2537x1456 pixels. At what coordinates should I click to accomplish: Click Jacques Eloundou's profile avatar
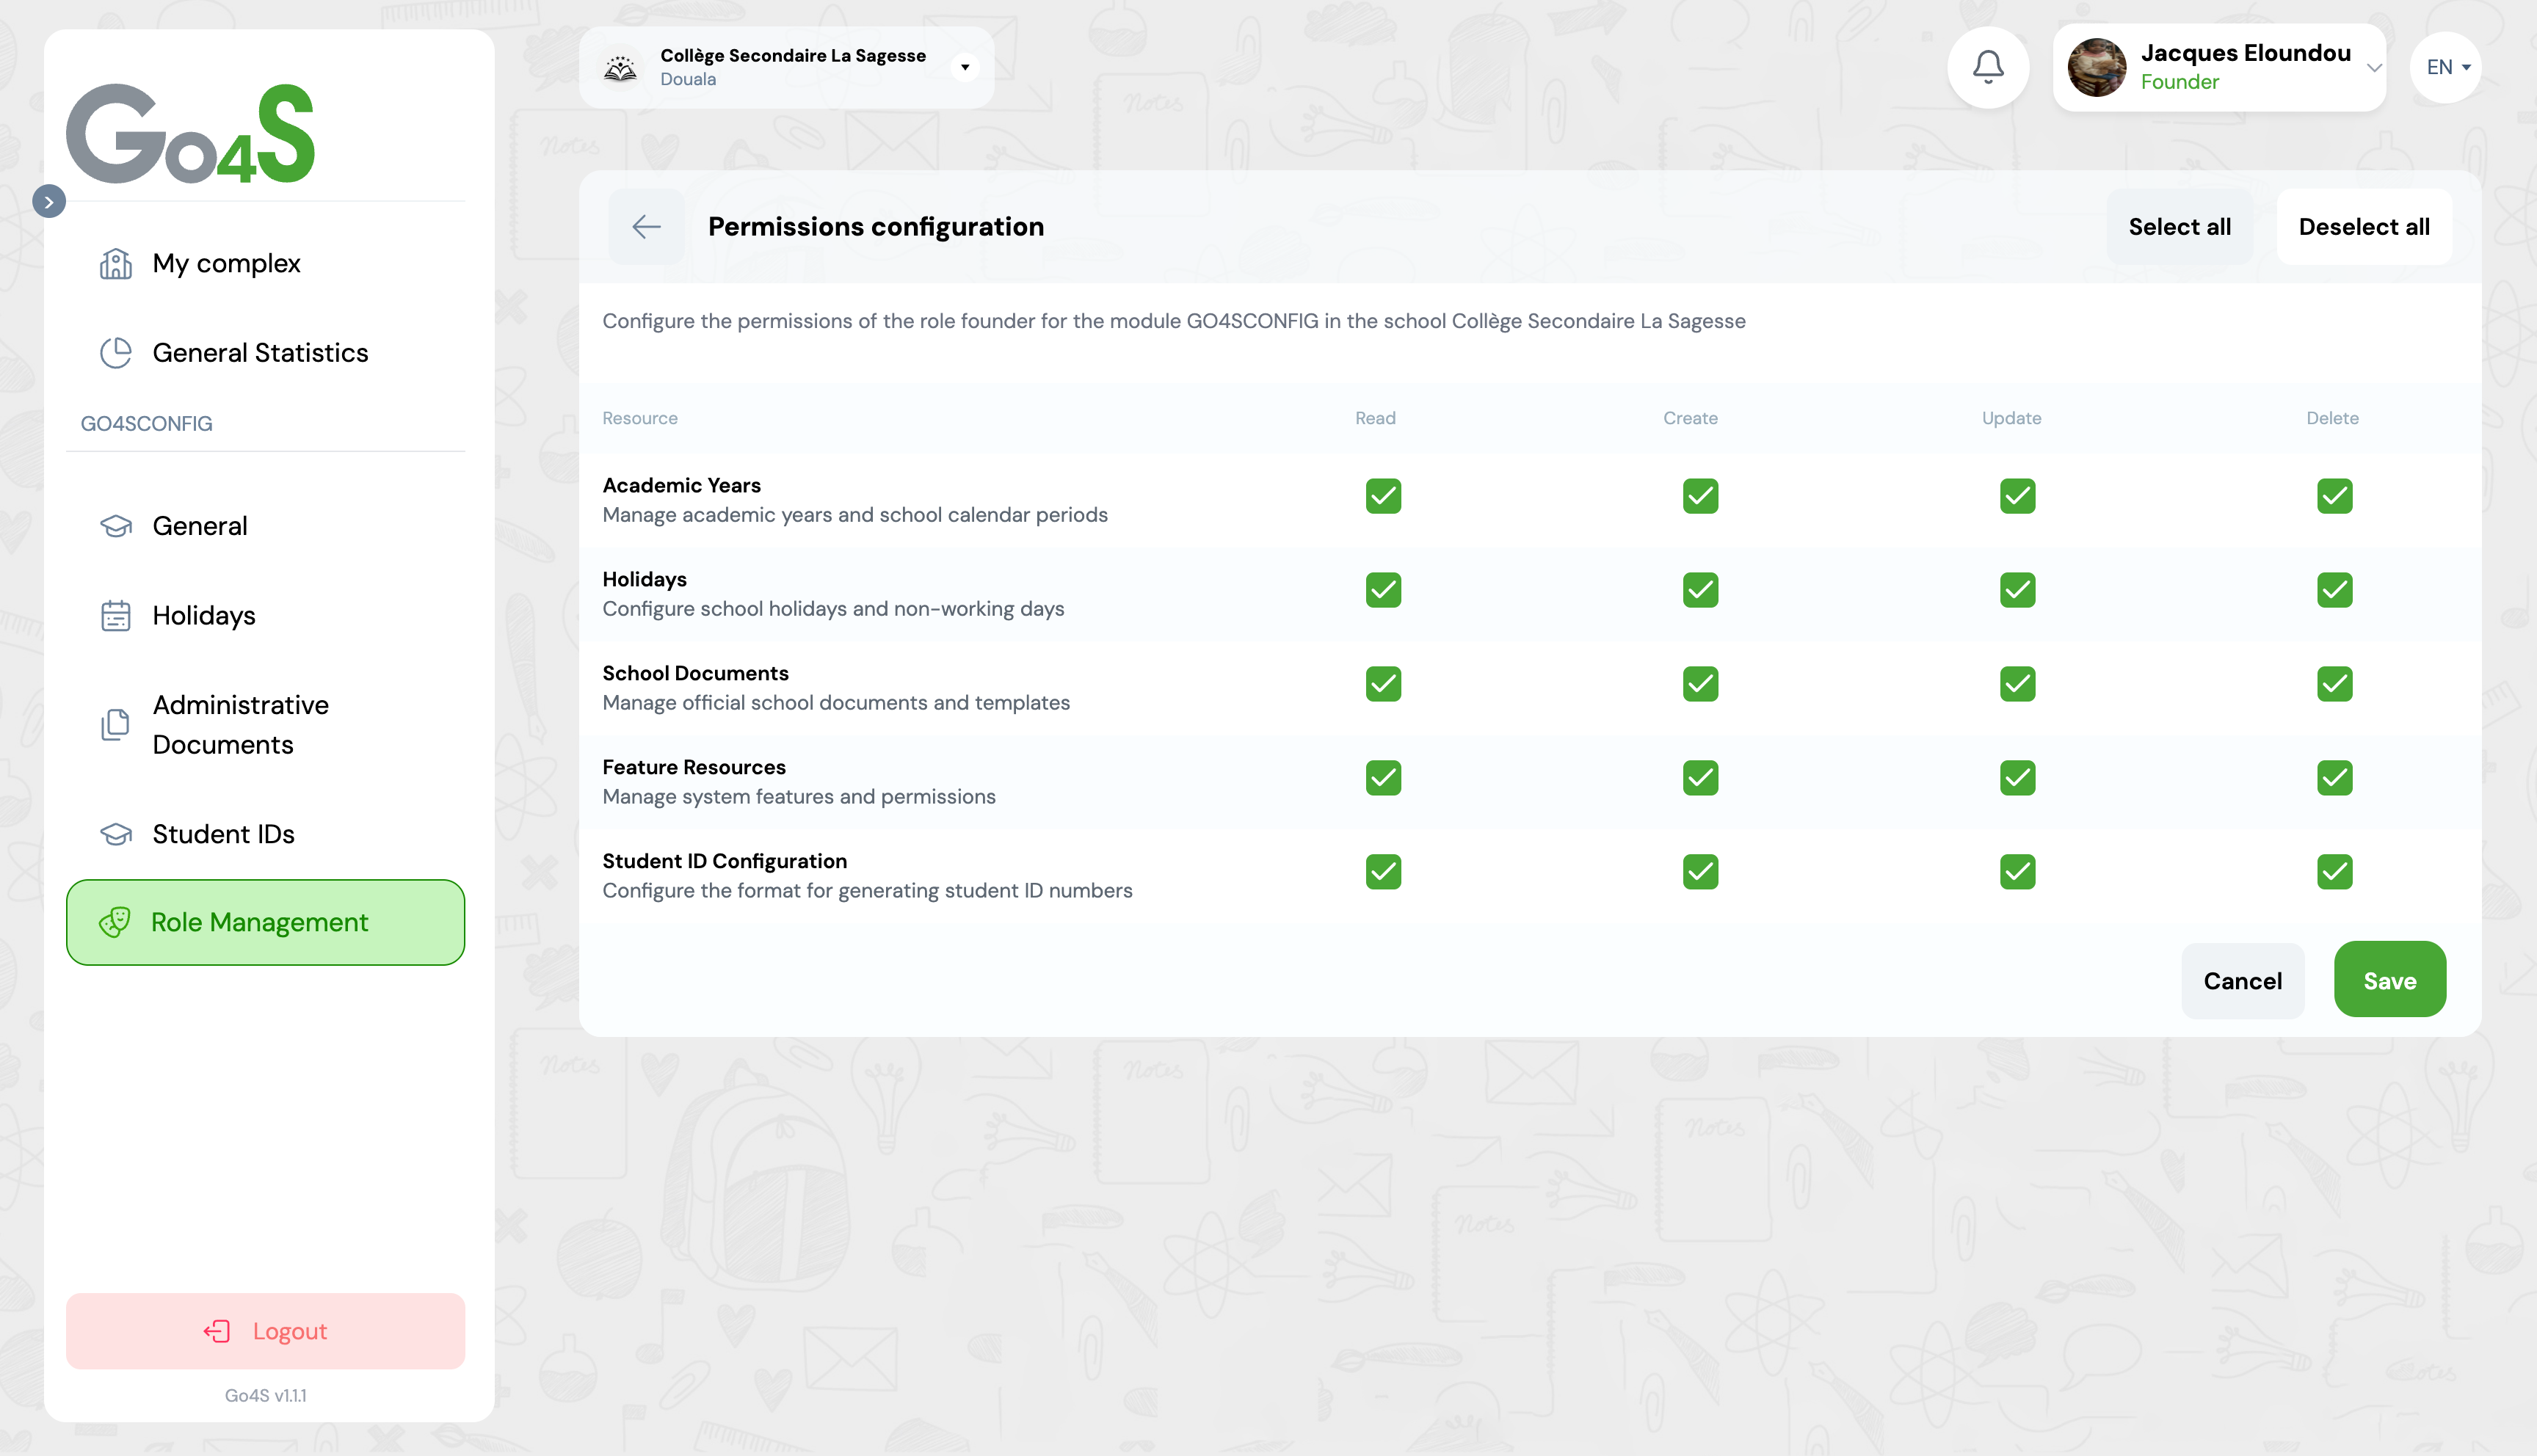click(x=2096, y=67)
